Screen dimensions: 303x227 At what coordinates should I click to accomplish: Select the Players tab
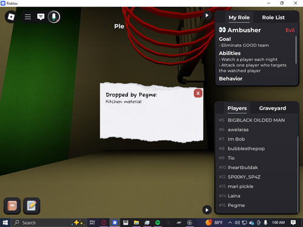tap(237, 108)
